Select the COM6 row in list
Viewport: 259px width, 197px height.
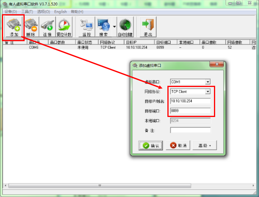[34, 48]
